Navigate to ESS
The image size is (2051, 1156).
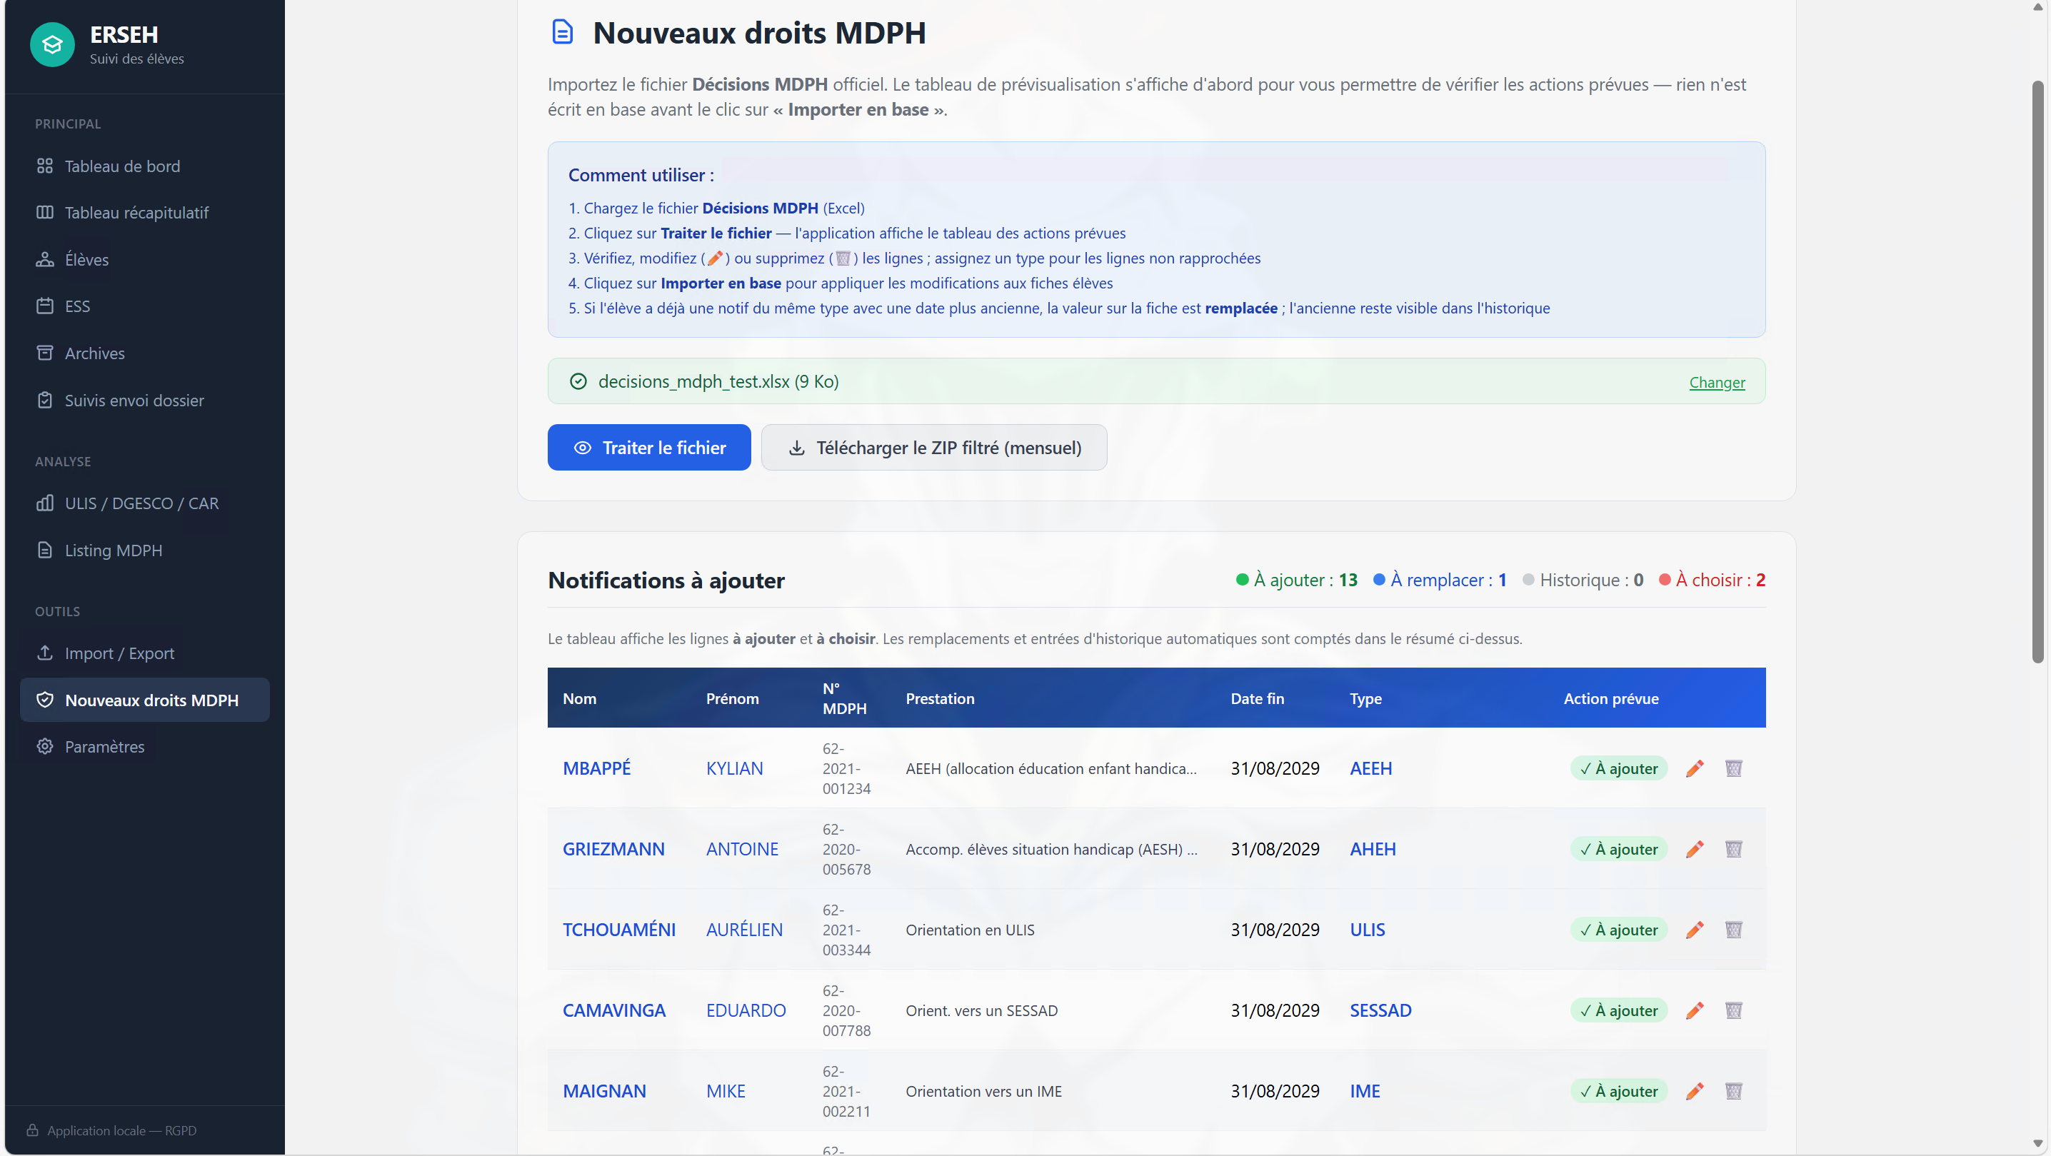coord(145,306)
